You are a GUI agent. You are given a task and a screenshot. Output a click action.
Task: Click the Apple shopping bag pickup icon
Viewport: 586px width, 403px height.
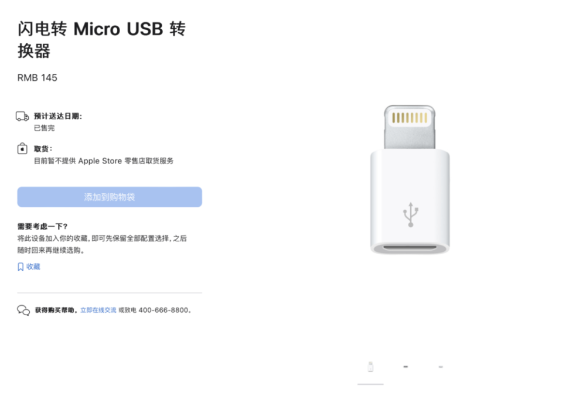[22, 148]
